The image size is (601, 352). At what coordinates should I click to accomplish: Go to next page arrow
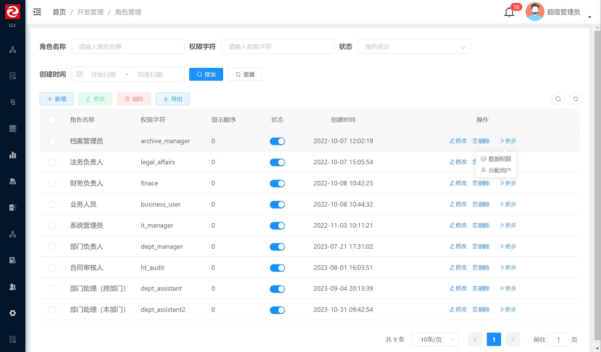[x=513, y=339]
